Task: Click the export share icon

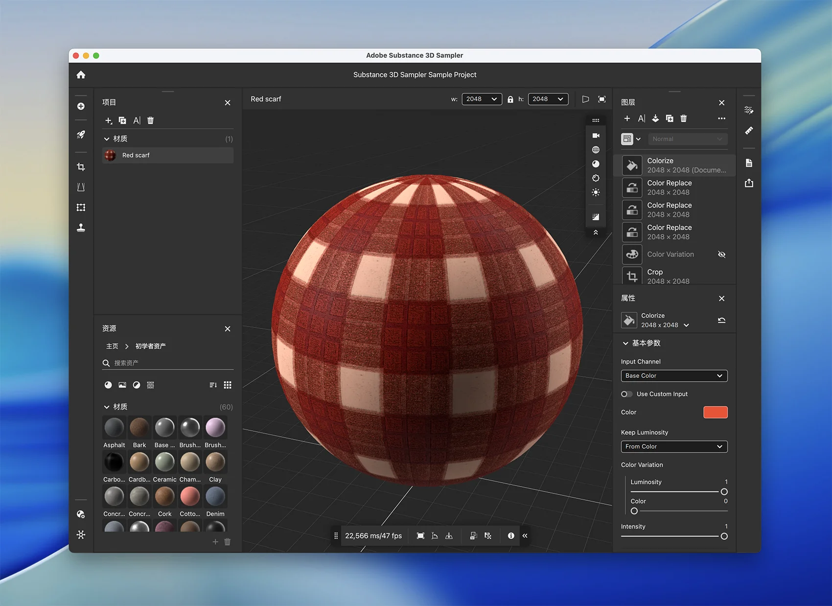Action: click(x=749, y=183)
